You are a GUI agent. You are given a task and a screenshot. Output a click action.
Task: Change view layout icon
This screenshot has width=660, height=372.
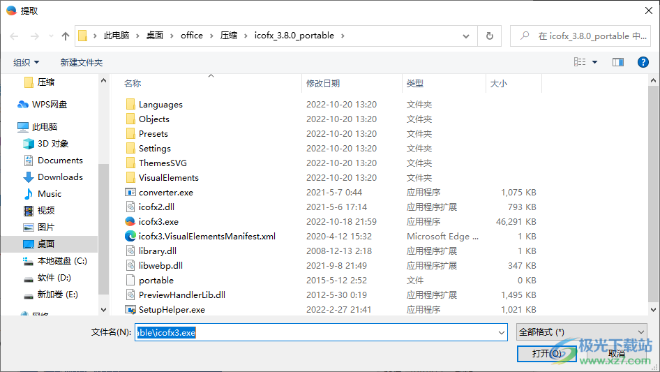pyautogui.click(x=580, y=62)
